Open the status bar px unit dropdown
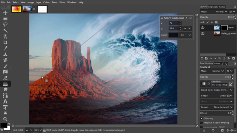 [x=29, y=130]
